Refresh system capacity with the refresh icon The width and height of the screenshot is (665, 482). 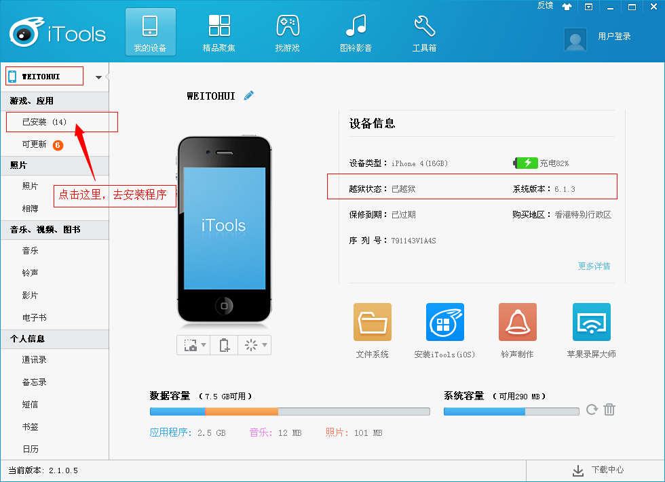tap(592, 409)
